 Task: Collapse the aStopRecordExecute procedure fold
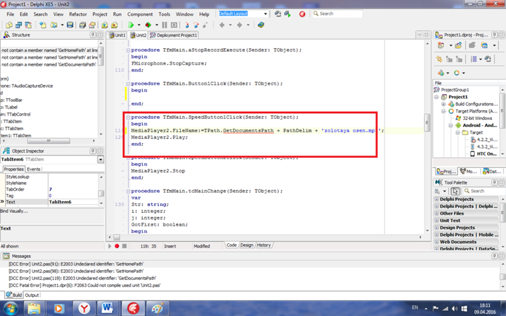(x=128, y=51)
